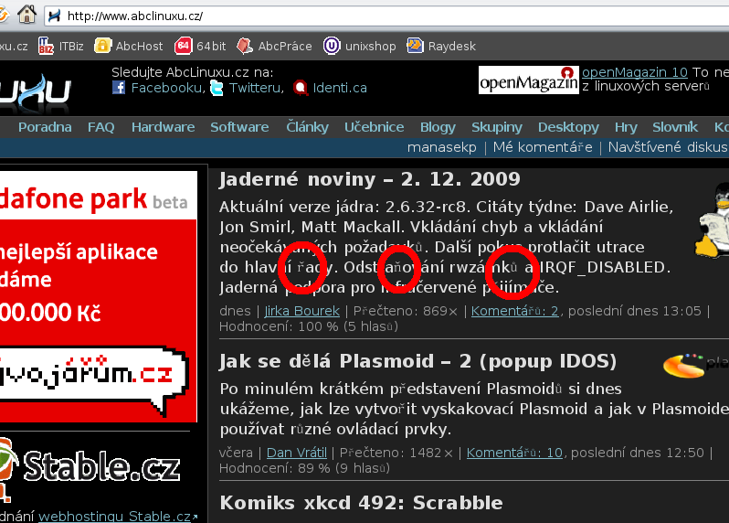
Task: Click the Identi.ca red icon
Action: [x=301, y=88]
